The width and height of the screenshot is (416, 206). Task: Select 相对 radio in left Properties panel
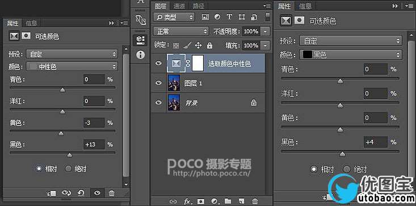click(x=39, y=169)
